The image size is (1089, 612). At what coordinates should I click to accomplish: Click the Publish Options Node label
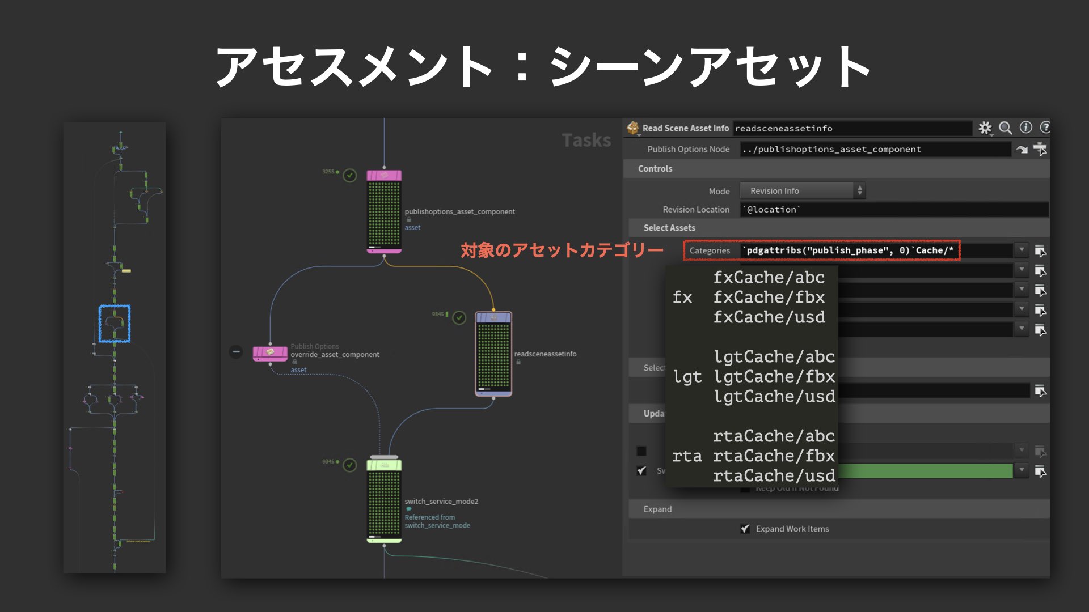tap(688, 150)
